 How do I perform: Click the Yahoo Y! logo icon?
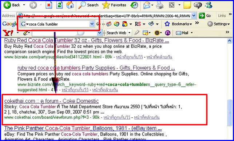(x=8, y=33)
